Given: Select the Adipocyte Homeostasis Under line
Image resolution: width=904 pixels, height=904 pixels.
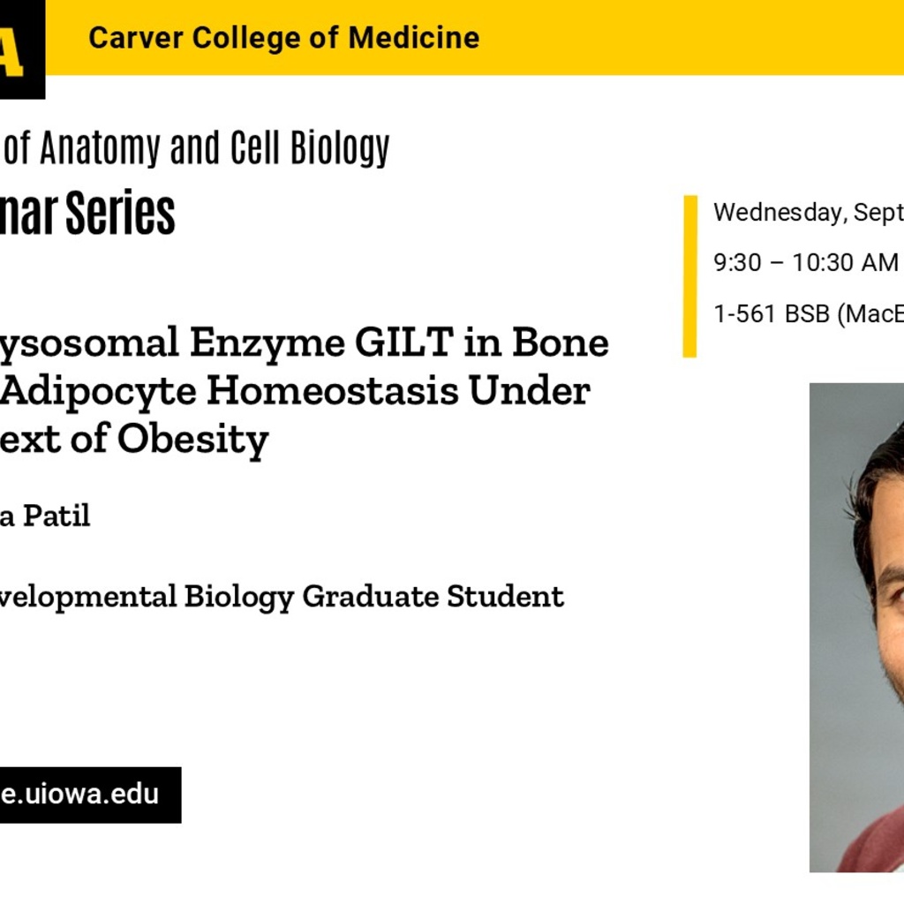Looking at the screenshot, I should 295,391.
